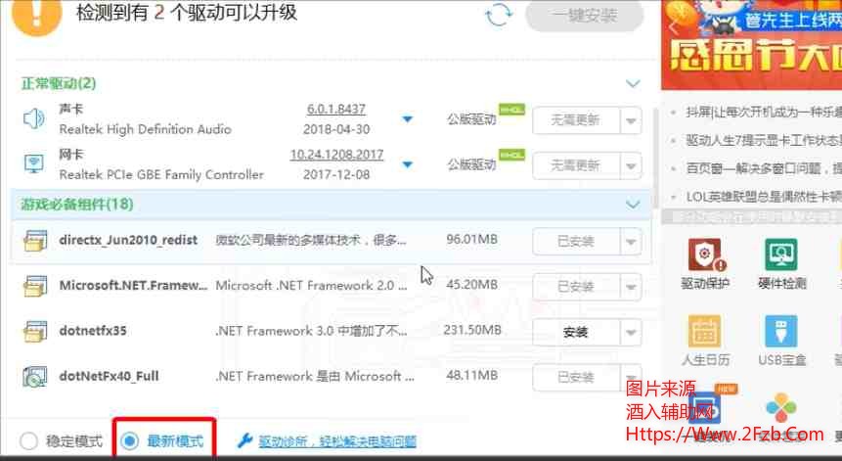Open version dropdown for Realtek audio driver
This screenshot has width=842, height=461.
pos(408,118)
